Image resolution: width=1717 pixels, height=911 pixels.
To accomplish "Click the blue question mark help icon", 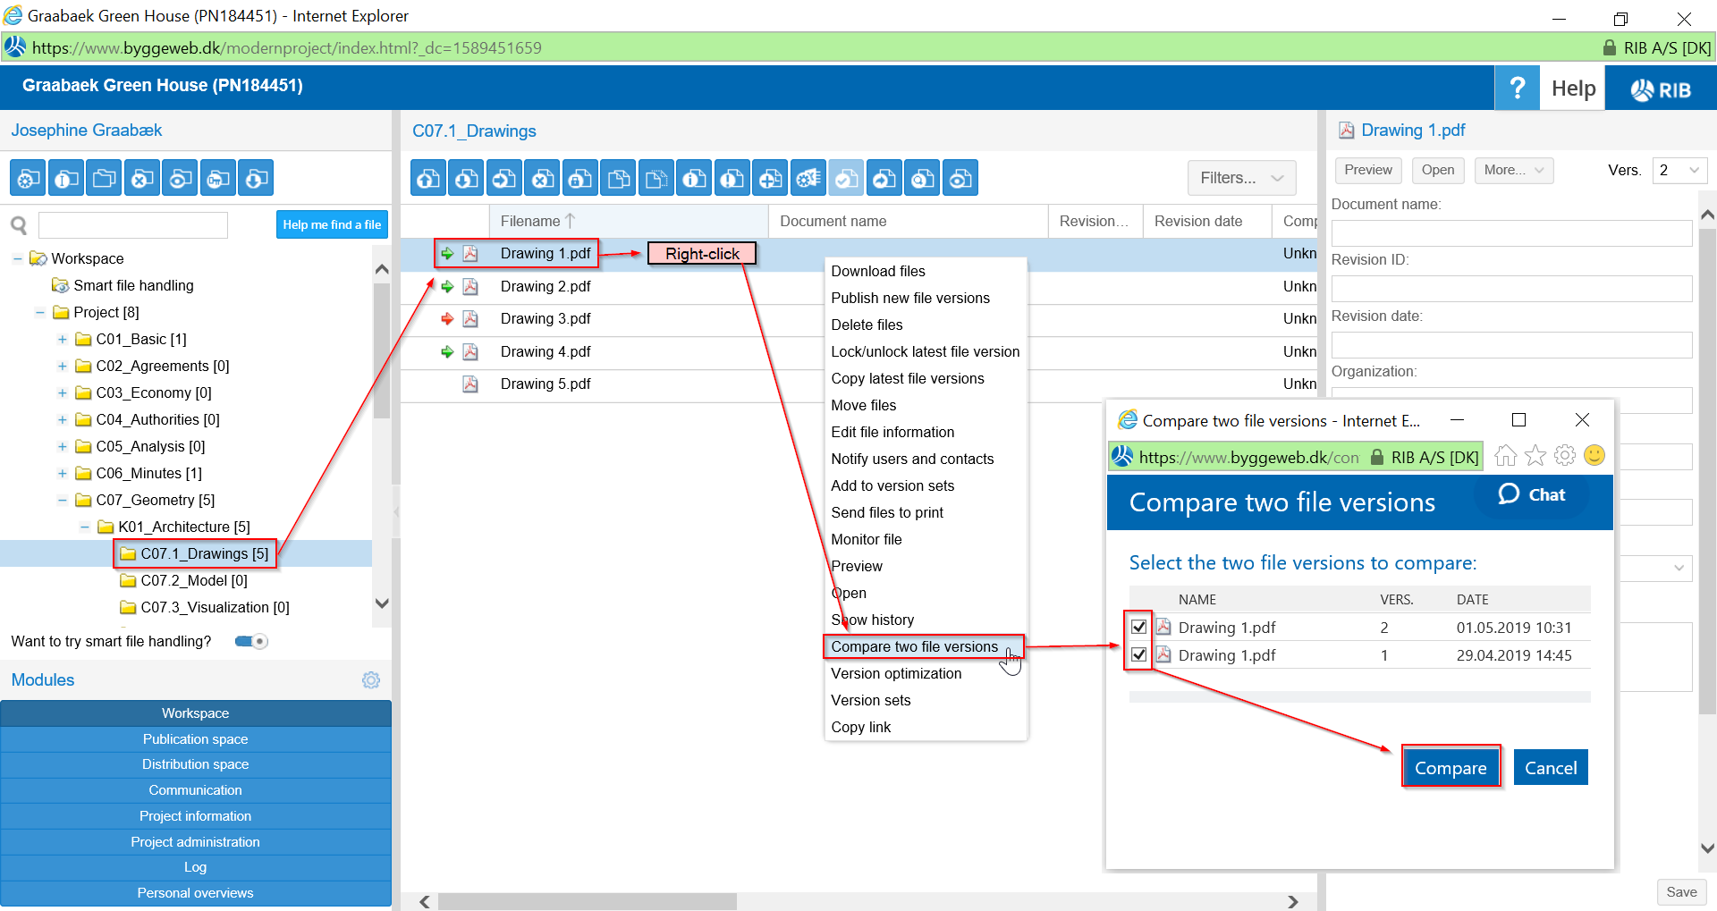I will (x=1517, y=88).
